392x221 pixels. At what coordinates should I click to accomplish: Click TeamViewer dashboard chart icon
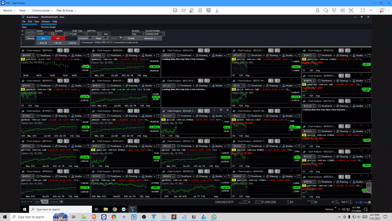[x=175, y=10]
